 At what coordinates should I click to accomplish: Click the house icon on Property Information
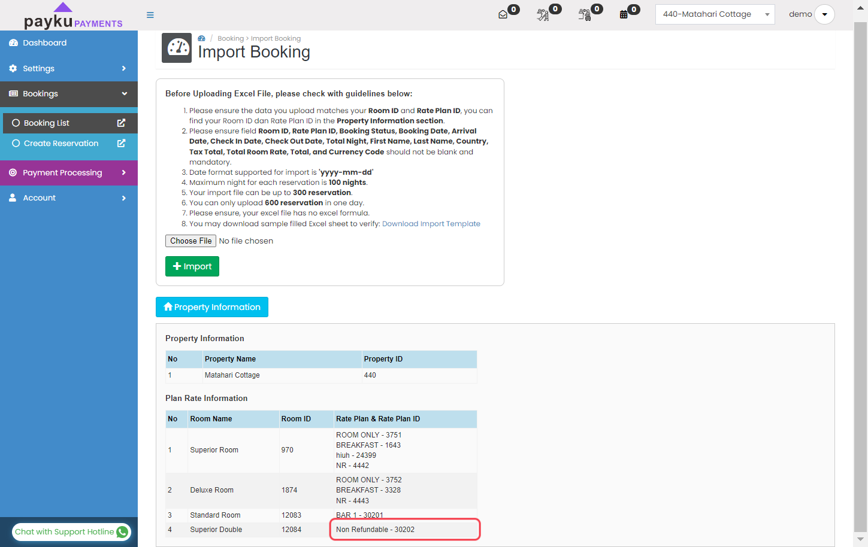[168, 306]
